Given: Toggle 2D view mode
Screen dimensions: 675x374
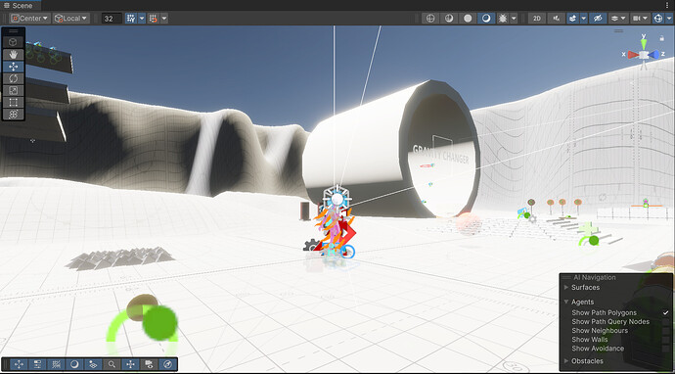Looking at the screenshot, I should [x=536, y=19].
